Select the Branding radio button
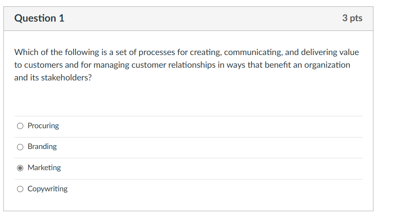Screen dimensions: 418x215 click(20, 147)
